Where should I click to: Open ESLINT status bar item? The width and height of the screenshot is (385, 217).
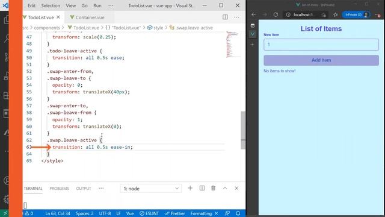pyautogui.click(x=149, y=213)
